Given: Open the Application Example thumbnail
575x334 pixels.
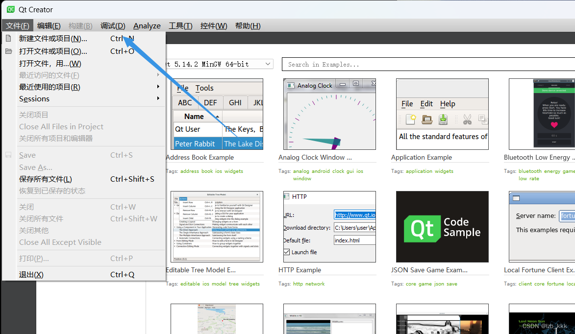Looking at the screenshot, I should point(442,114).
